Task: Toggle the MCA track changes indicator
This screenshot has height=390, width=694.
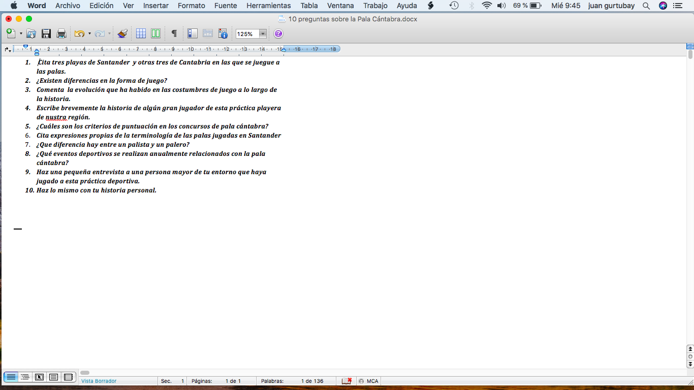Action: click(x=369, y=381)
